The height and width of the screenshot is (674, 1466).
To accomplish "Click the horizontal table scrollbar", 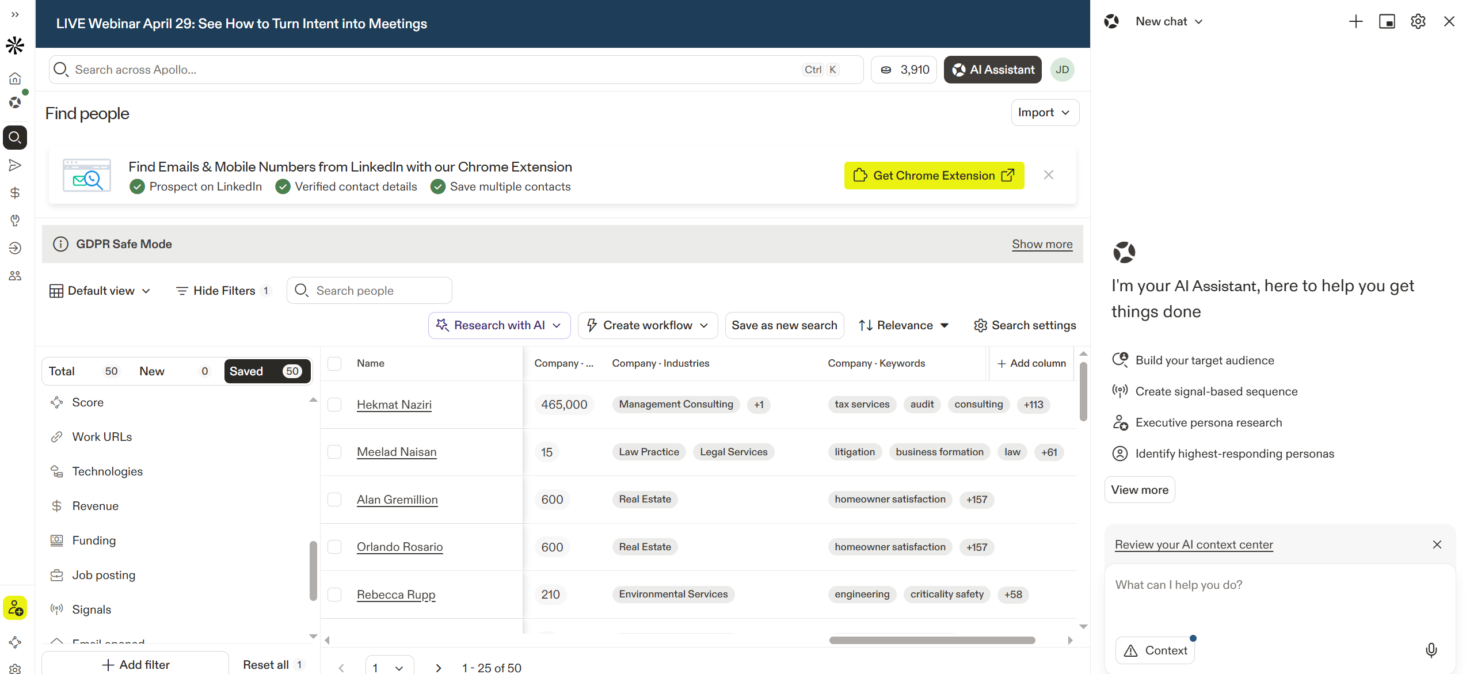I will point(931,640).
